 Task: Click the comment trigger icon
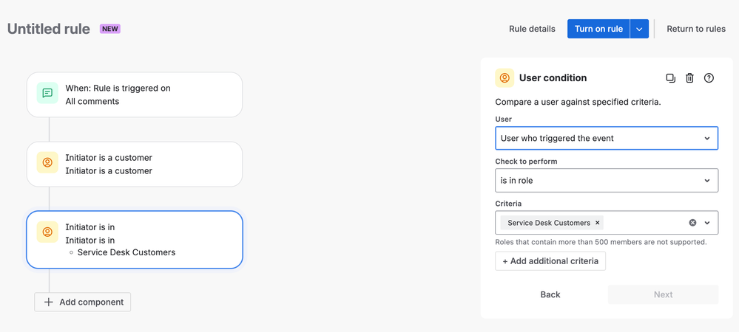pos(47,94)
